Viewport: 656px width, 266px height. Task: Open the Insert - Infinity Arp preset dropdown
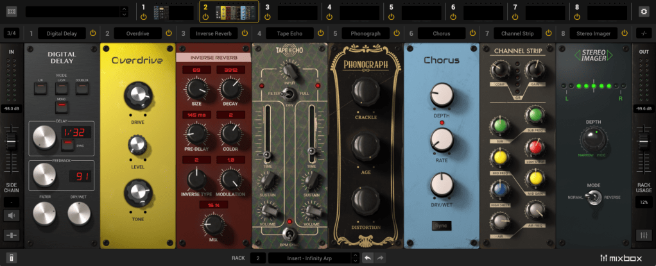pos(310,258)
